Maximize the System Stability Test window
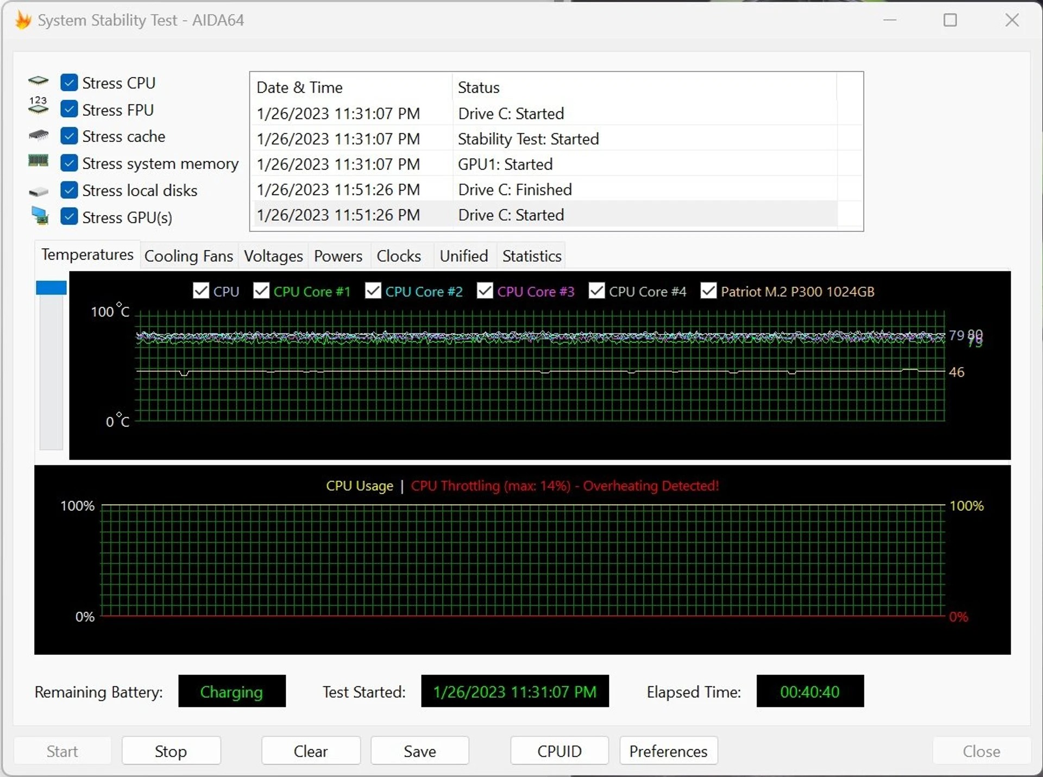The image size is (1043, 777). coord(950,20)
